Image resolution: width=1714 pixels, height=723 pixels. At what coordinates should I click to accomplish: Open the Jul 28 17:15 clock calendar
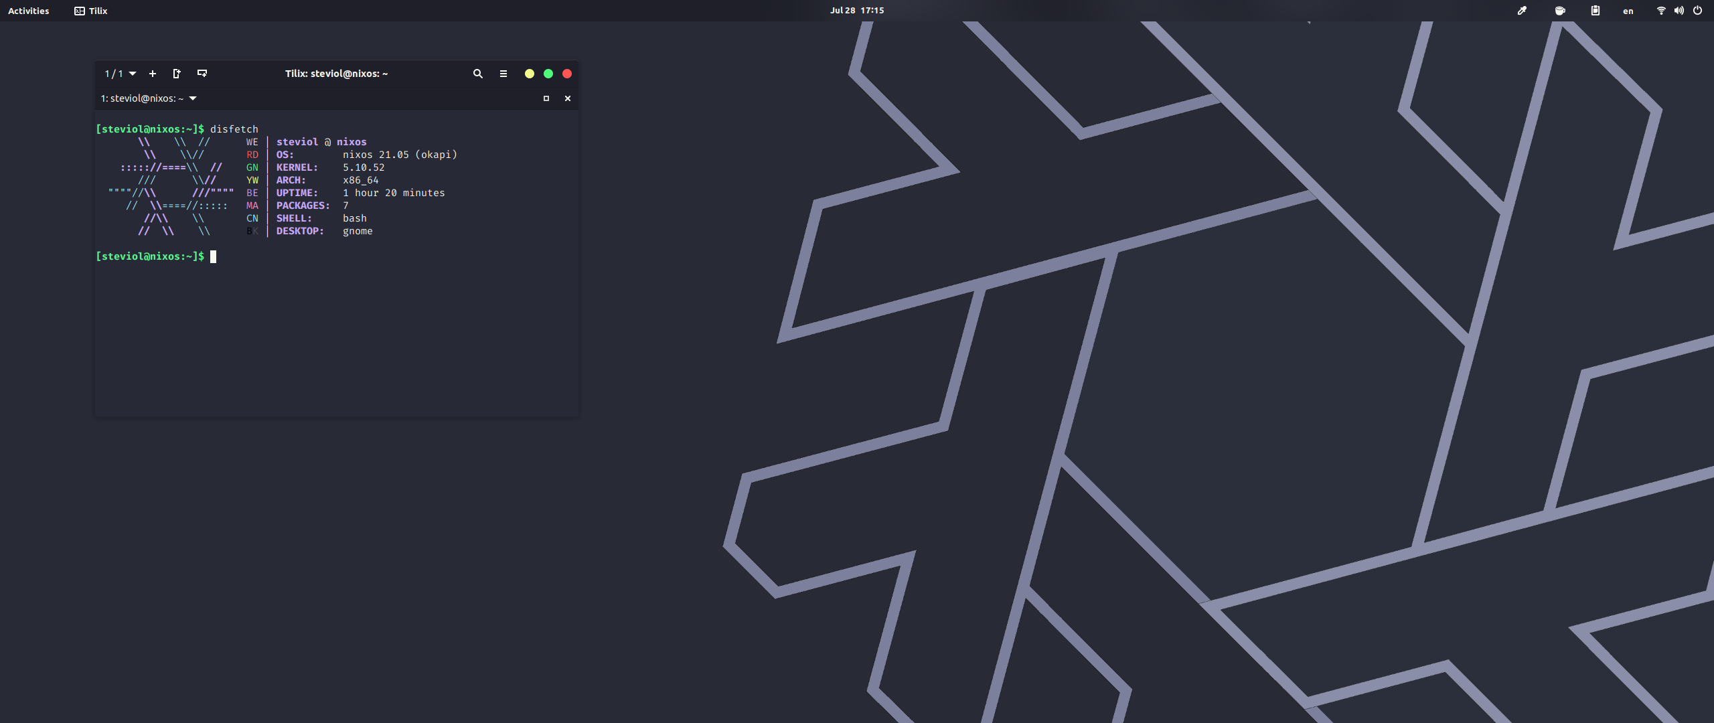(x=857, y=11)
